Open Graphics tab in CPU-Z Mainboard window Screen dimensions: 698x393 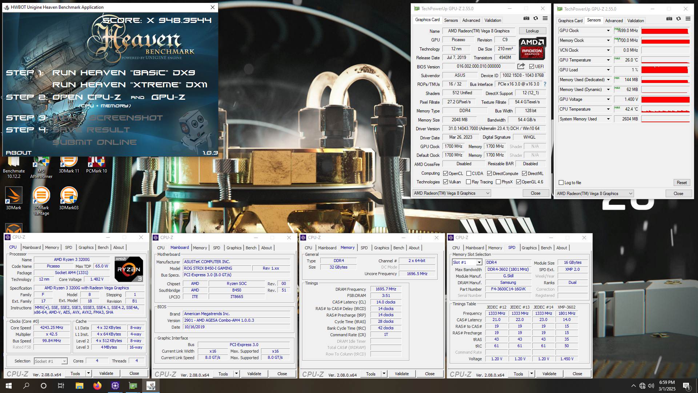coord(234,248)
